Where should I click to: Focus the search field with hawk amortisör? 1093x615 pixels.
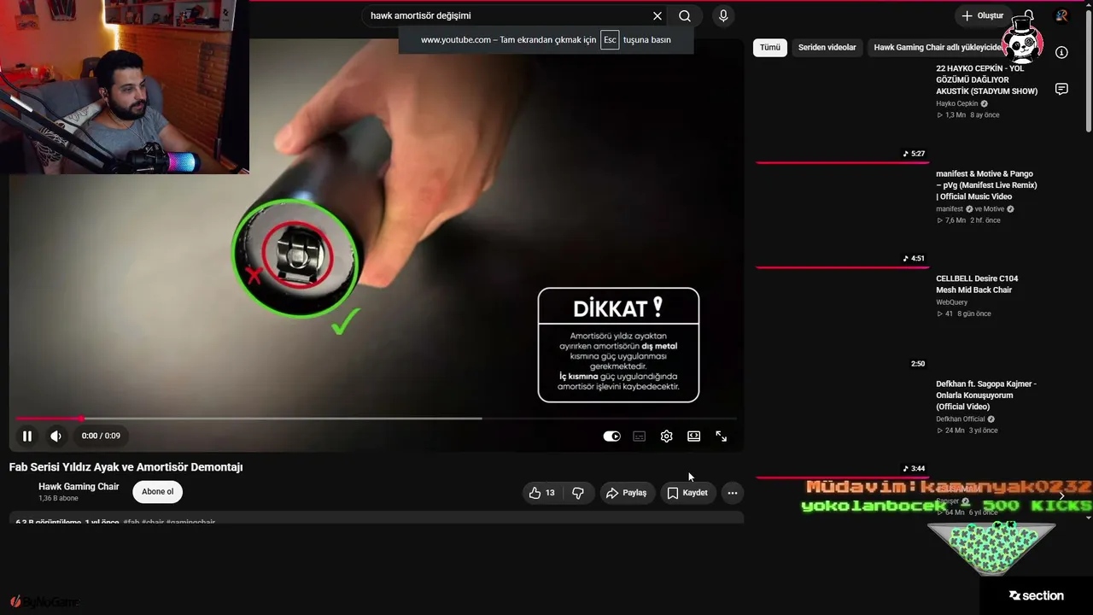[507, 16]
